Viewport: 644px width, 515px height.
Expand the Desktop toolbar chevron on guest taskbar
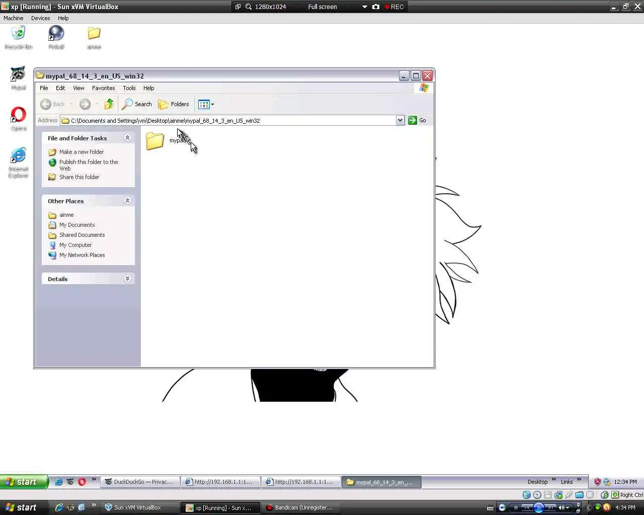click(x=554, y=479)
